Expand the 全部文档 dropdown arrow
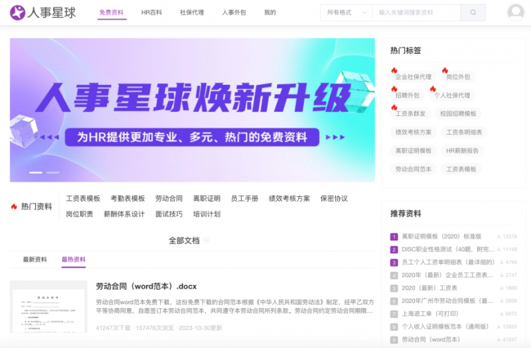Screen dimensions: 531x348 (206, 241)
